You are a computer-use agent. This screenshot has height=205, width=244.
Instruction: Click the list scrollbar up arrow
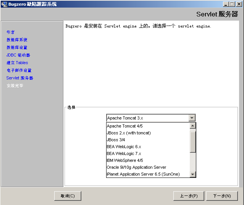(x=193, y=126)
